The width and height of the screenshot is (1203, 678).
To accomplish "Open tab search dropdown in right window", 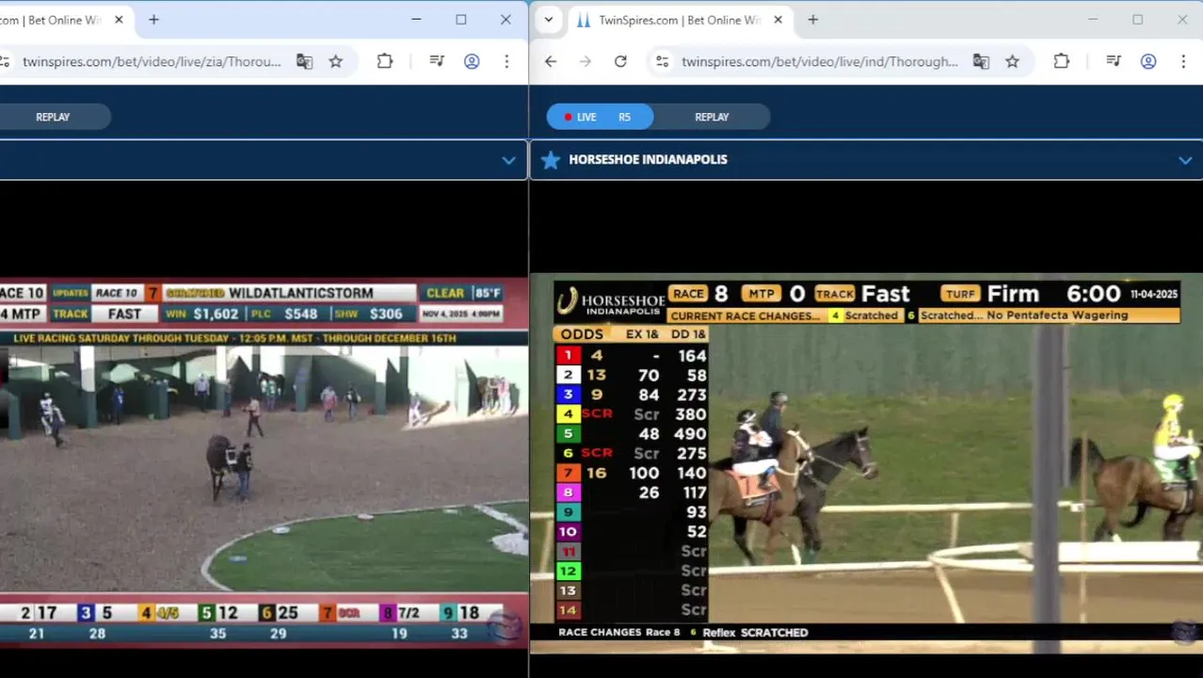I will [x=549, y=20].
